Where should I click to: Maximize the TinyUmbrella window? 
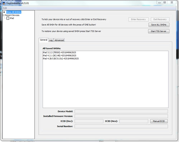[165, 3]
